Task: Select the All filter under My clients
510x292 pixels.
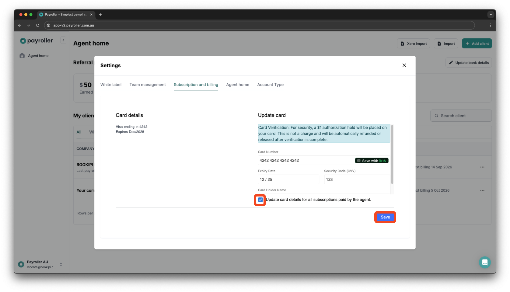Action: tap(79, 132)
